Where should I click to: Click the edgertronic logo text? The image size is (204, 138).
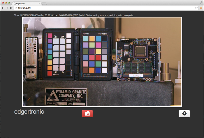[29, 112]
